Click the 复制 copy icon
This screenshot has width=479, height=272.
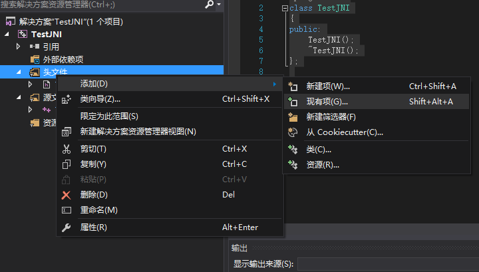[x=66, y=164]
